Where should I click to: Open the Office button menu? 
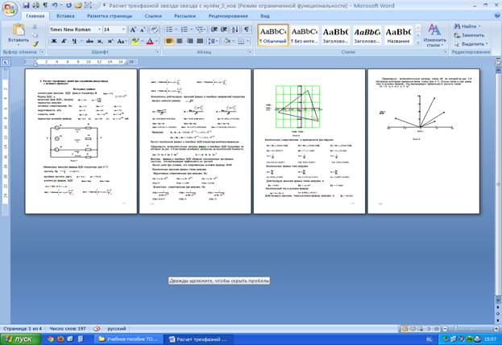[x=10, y=9]
